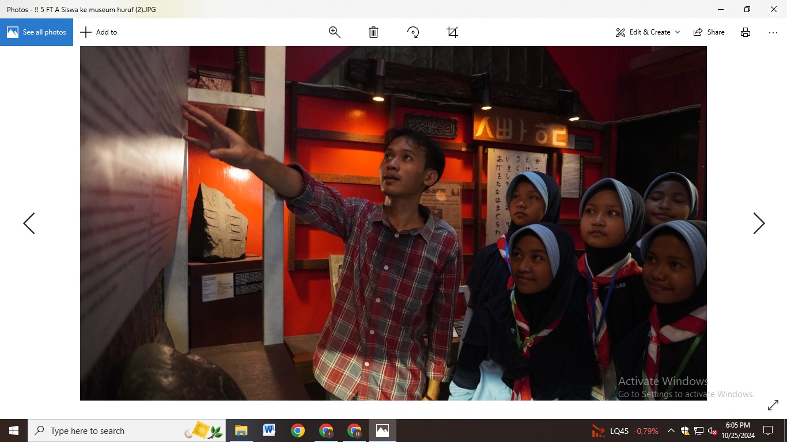Share the photo via Share button
Viewport: 787px width, 442px height.
pos(709,32)
